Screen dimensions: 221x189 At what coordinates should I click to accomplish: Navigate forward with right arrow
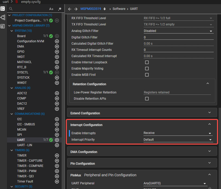(76, 9)
